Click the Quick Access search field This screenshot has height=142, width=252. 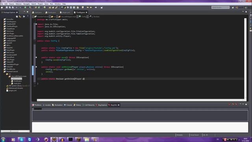(220, 7)
